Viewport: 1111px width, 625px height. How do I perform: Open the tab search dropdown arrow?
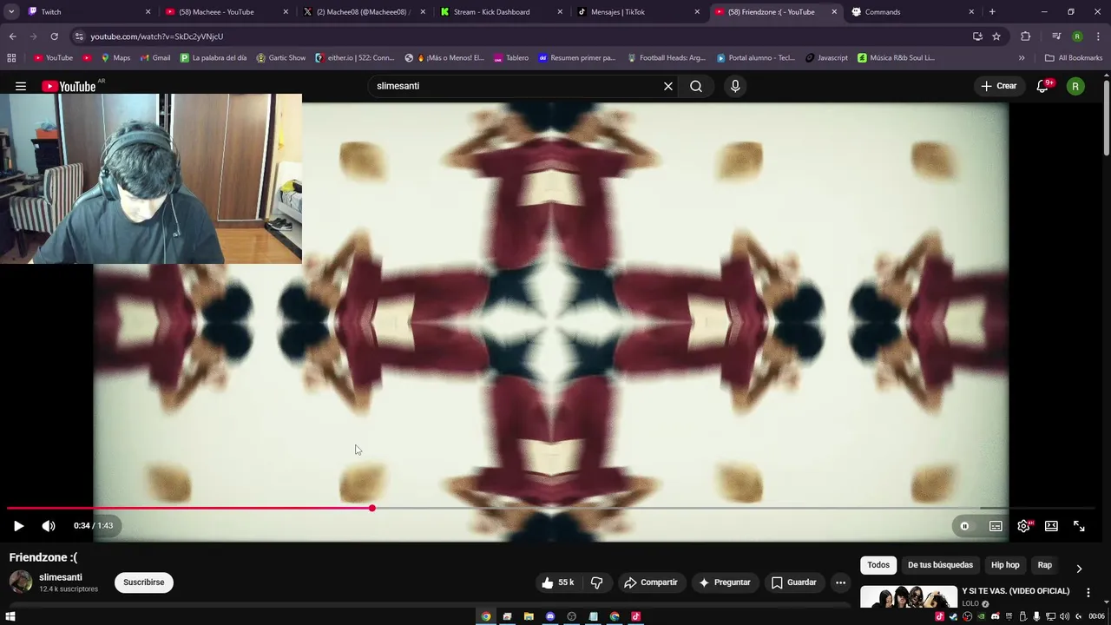11,12
